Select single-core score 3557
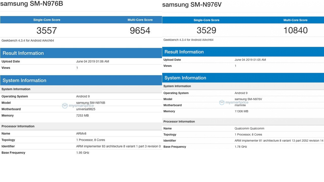This screenshot has width=324, height=182. [x=47, y=31]
